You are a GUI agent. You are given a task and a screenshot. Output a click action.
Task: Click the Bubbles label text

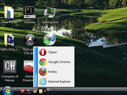point(30,22)
